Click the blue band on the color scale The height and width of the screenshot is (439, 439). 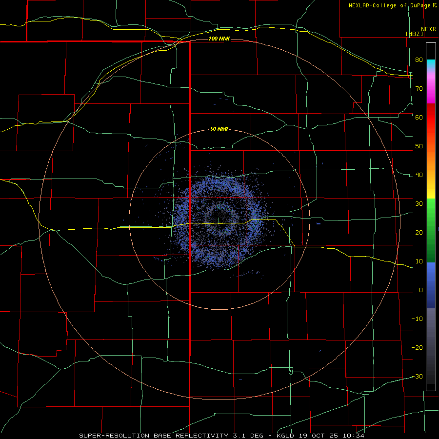tap(431, 284)
